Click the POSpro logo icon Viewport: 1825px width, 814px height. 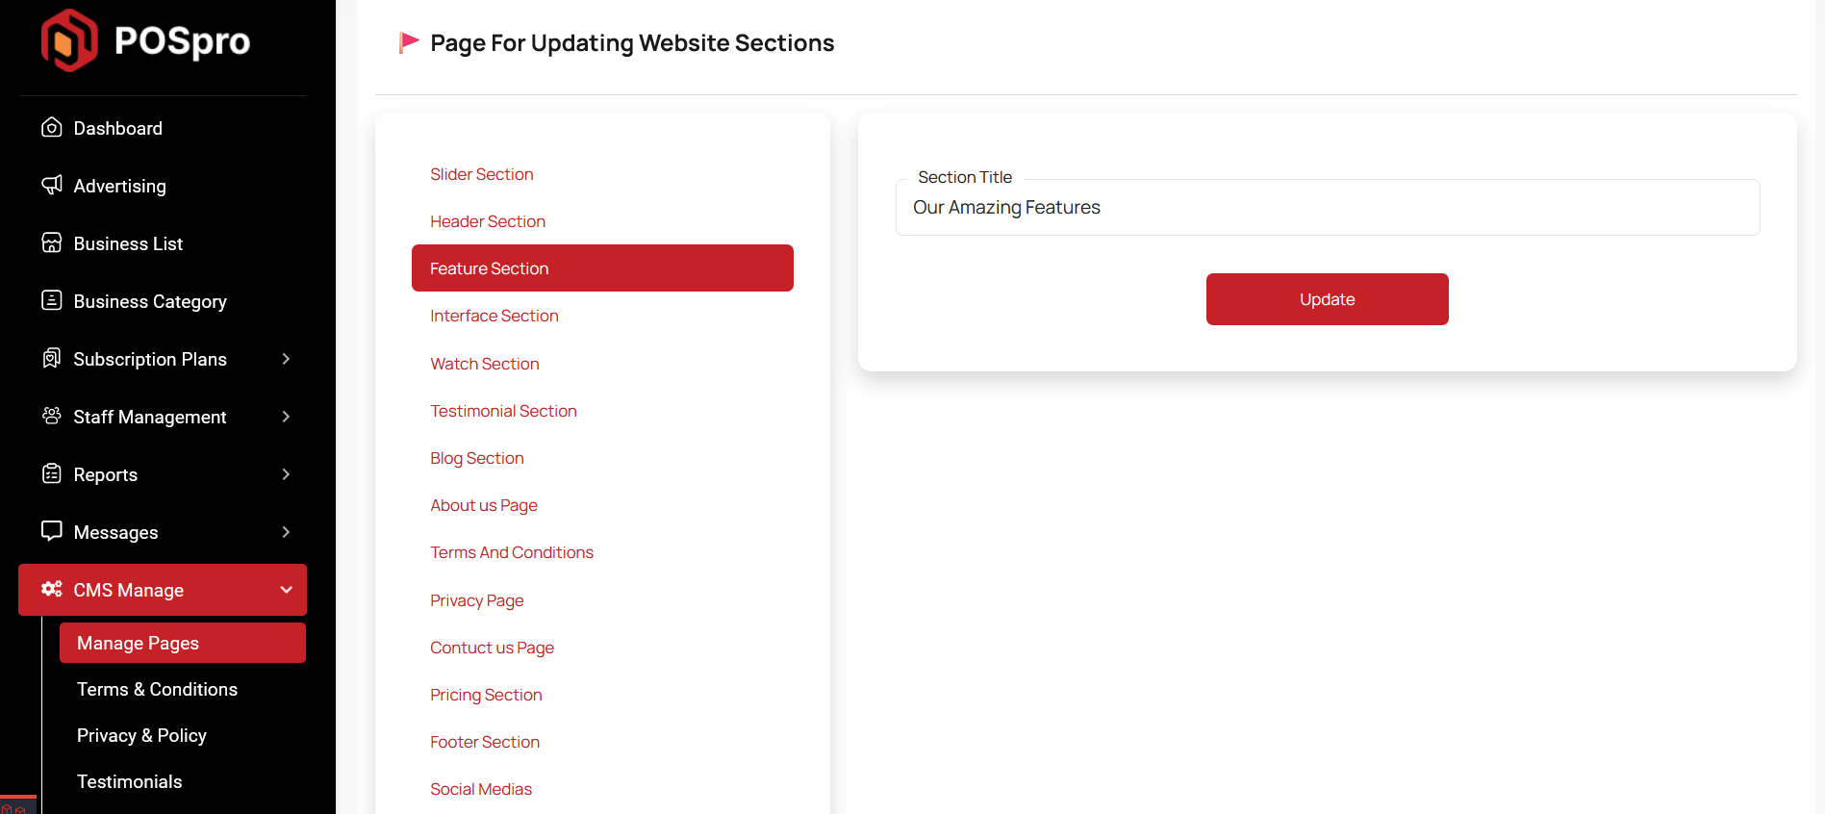[x=69, y=40]
